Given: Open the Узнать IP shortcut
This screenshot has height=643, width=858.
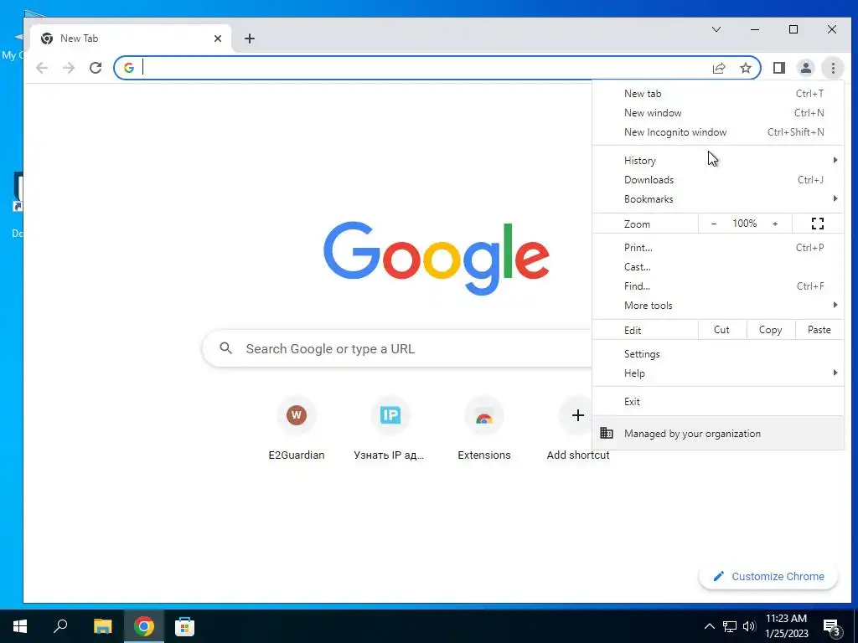Looking at the screenshot, I should (x=390, y=428).
